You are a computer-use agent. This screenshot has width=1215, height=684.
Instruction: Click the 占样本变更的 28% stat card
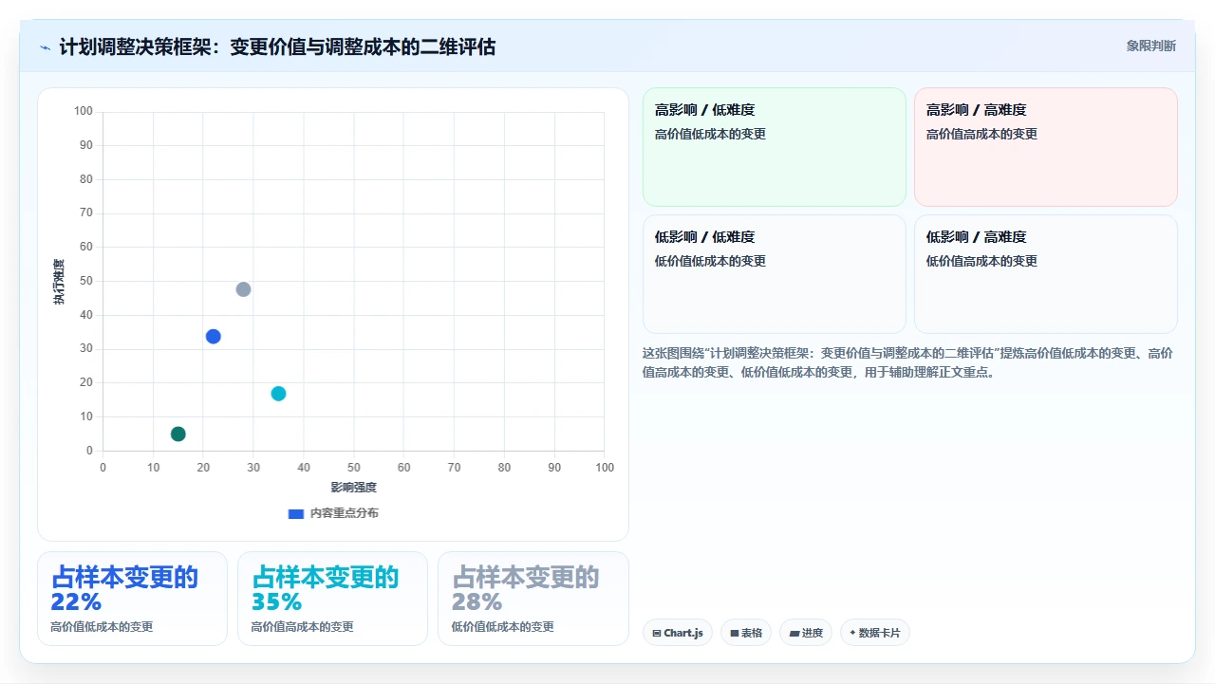tap(533, 599)
